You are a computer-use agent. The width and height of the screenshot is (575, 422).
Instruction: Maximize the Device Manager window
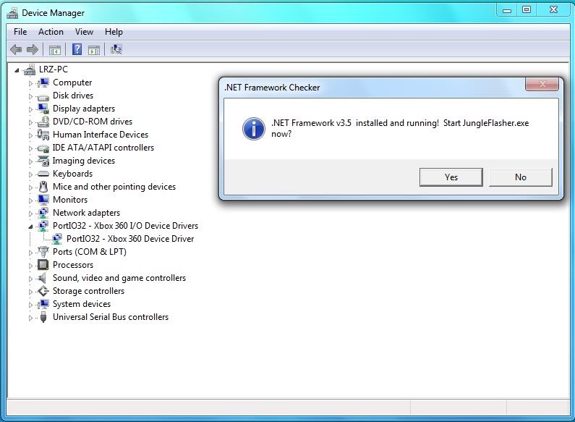pyautogui.click(x=527, y=10)
